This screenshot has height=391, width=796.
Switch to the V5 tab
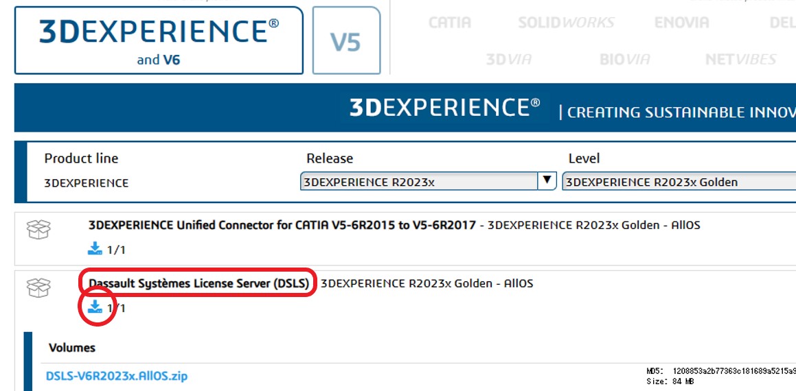tap(345, 41)
